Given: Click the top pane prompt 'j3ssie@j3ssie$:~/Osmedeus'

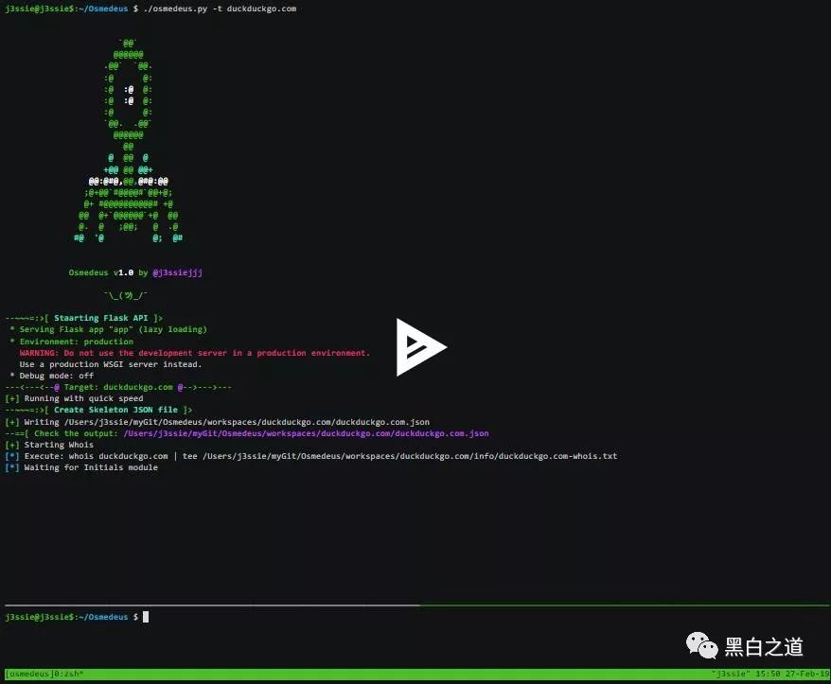Looking at the screenshot, I should 66,9.
